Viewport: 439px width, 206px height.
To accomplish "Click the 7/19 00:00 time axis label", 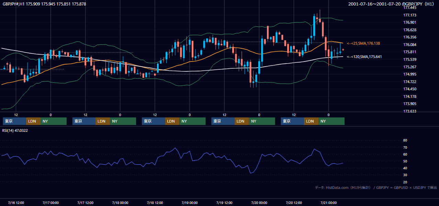I will pyautogui.click(x=190, y=203).
